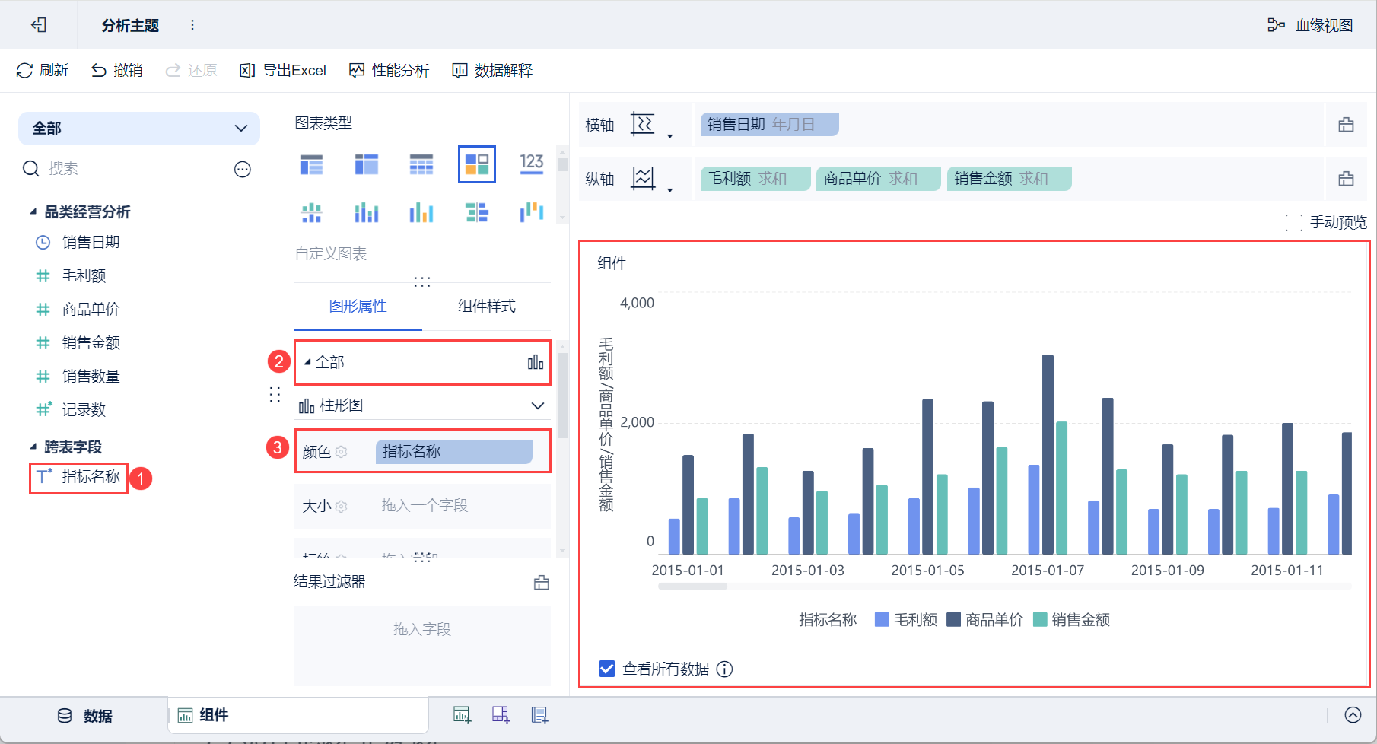
Task: Click the 导出Excel button
Action: click(283, 71)
